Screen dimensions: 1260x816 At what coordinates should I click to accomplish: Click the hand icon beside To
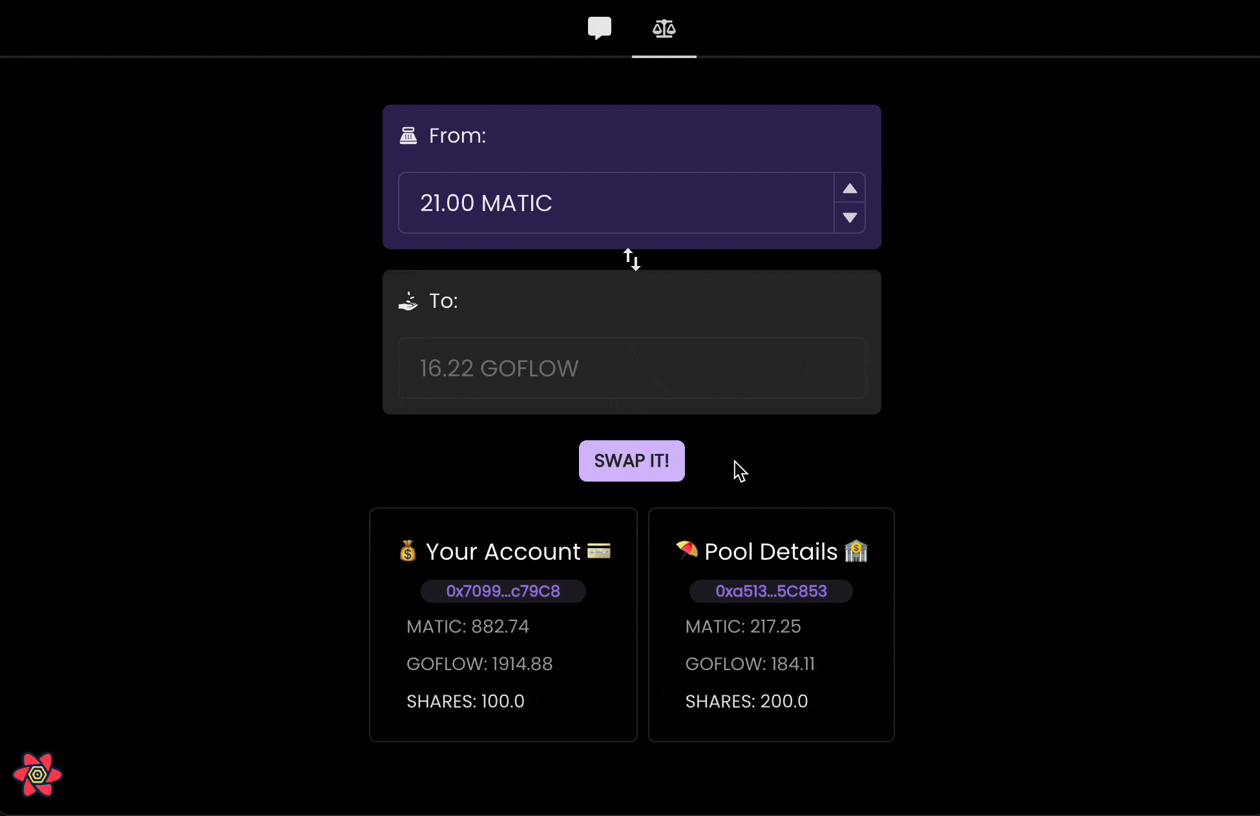click(x=408, y=301)
